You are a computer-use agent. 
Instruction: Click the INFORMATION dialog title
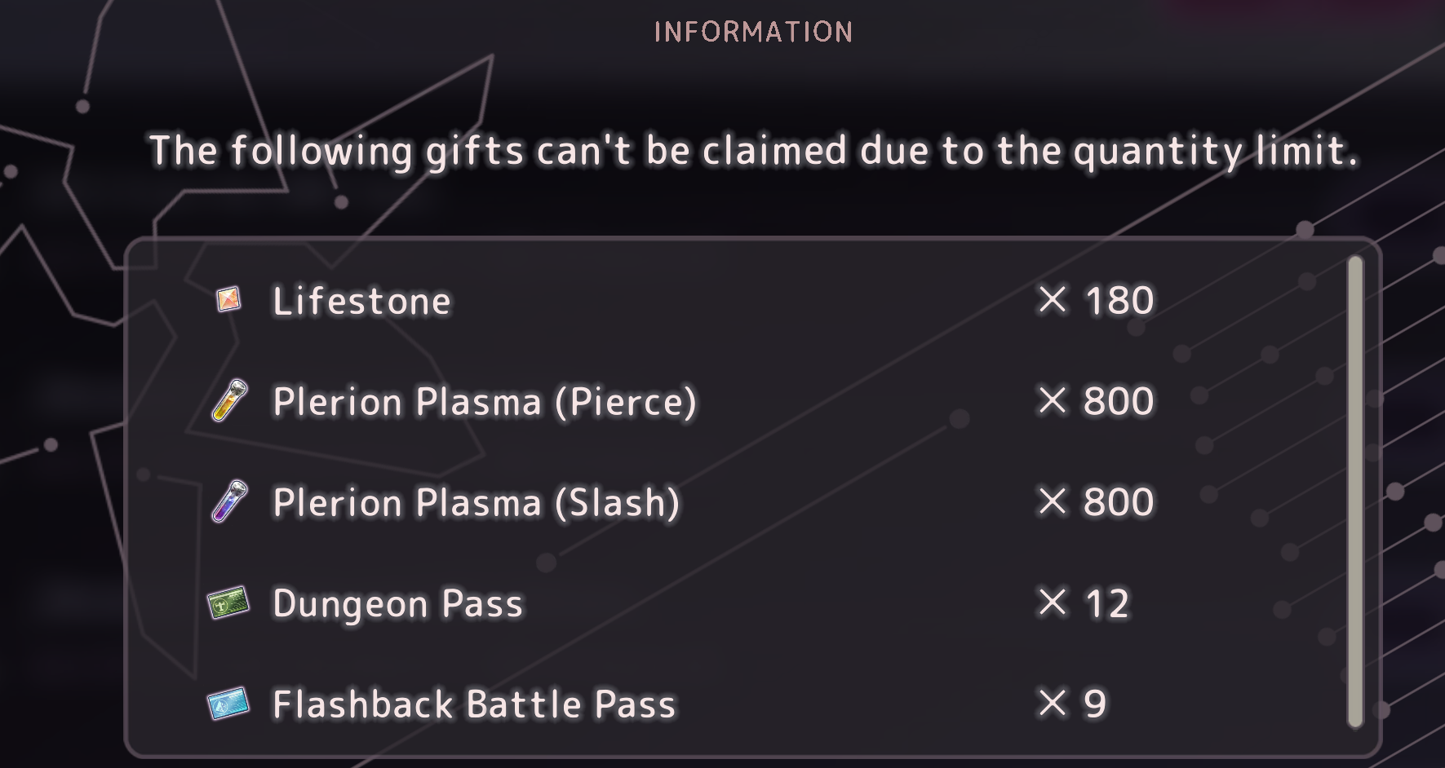(753, 32)
